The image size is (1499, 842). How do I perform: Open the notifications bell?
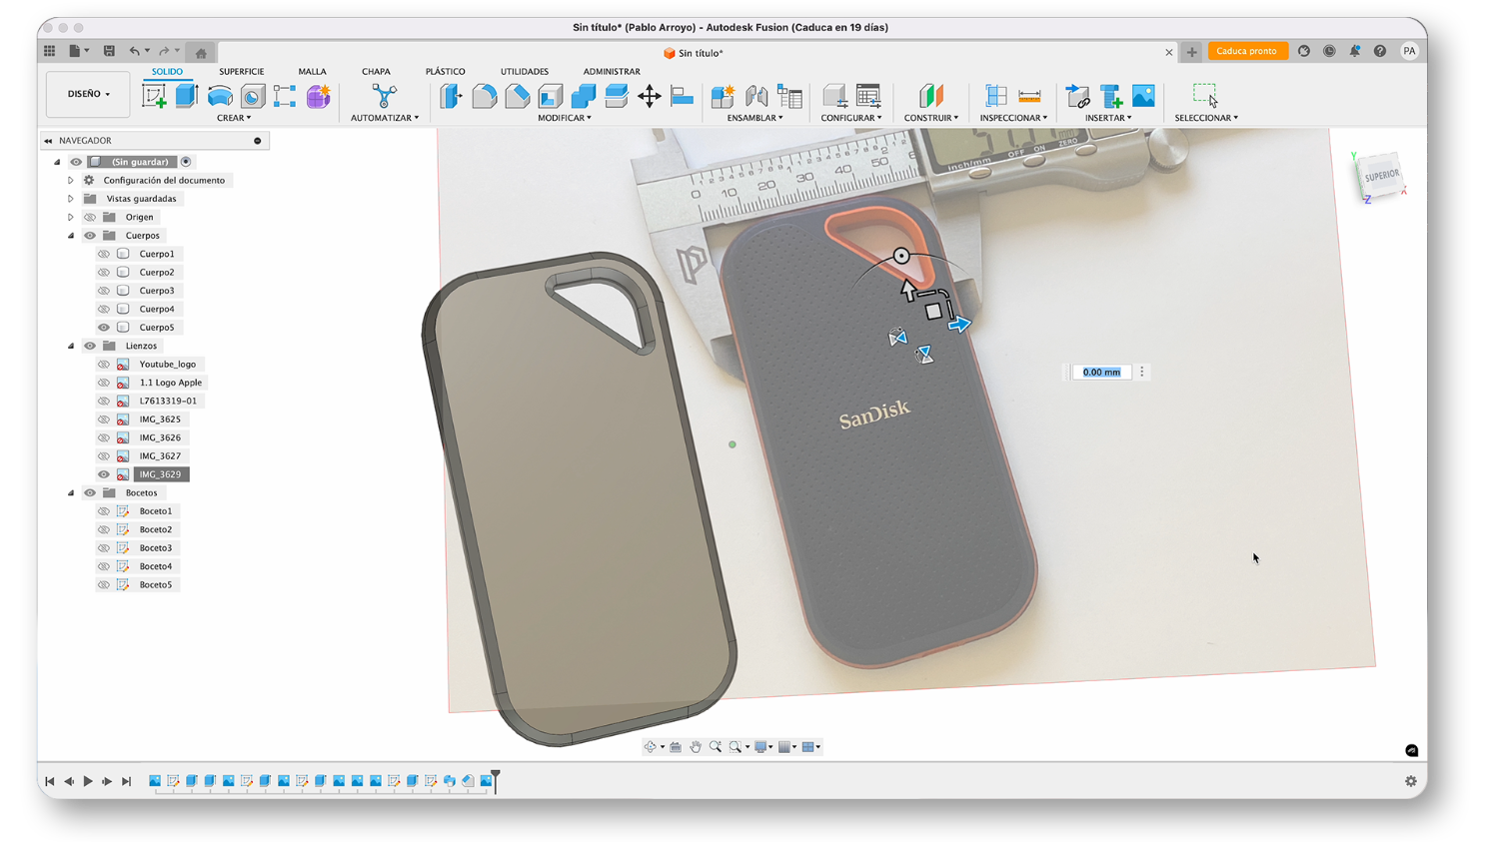coord(1354,51)
